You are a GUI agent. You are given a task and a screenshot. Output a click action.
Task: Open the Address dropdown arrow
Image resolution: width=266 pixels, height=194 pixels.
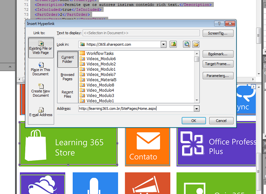point(196,109)
